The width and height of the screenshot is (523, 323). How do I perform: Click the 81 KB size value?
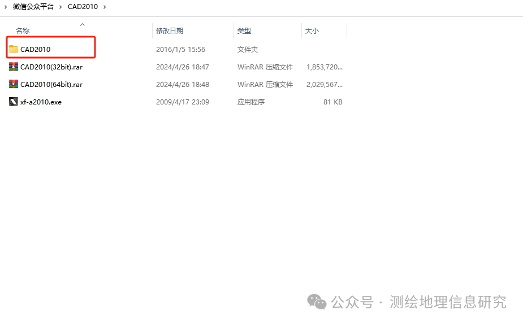point(333,102)
